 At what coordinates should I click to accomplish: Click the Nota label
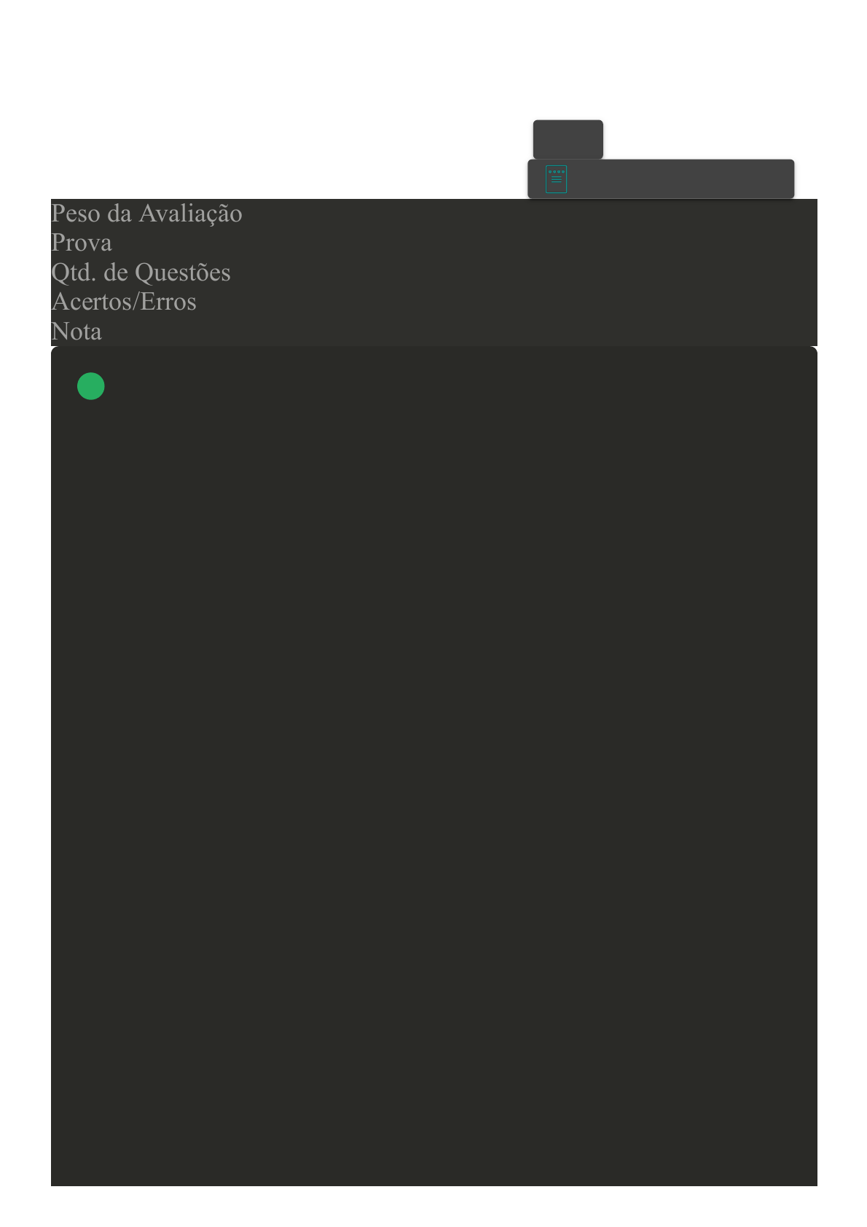pyautogui.click(x=76, y=332)
